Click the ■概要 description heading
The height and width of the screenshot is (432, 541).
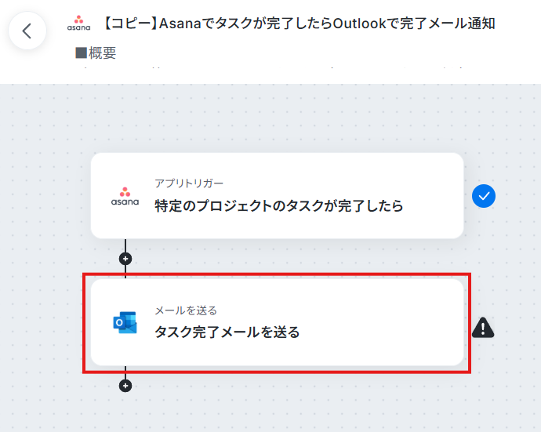pyautogui.click(x=96, y=53)
